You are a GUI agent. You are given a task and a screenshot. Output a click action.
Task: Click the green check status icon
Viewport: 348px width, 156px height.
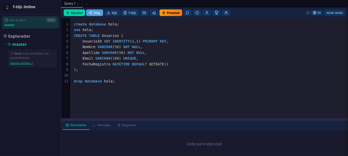coord(308,13)
